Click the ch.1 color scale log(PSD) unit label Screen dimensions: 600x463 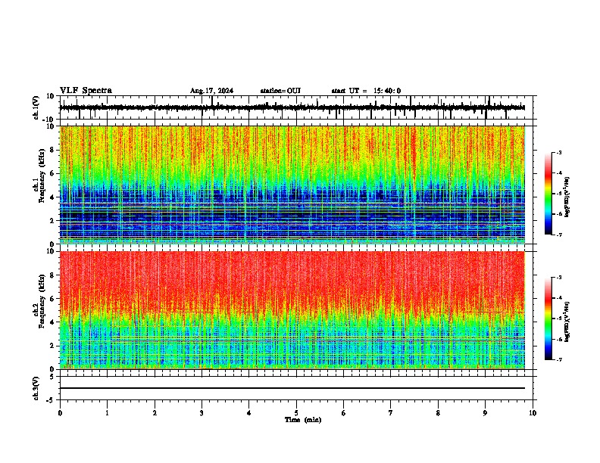567,197
